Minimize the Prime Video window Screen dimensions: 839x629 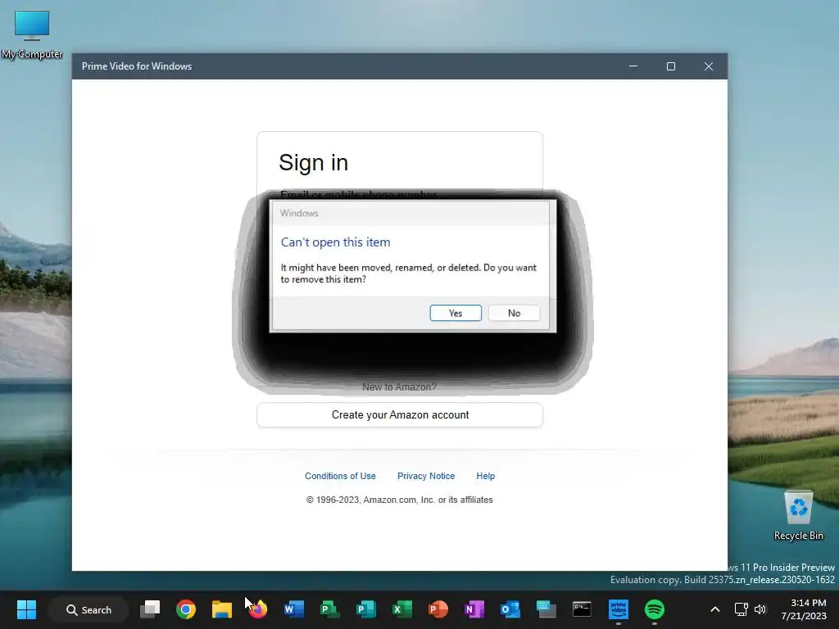(633, 66)
